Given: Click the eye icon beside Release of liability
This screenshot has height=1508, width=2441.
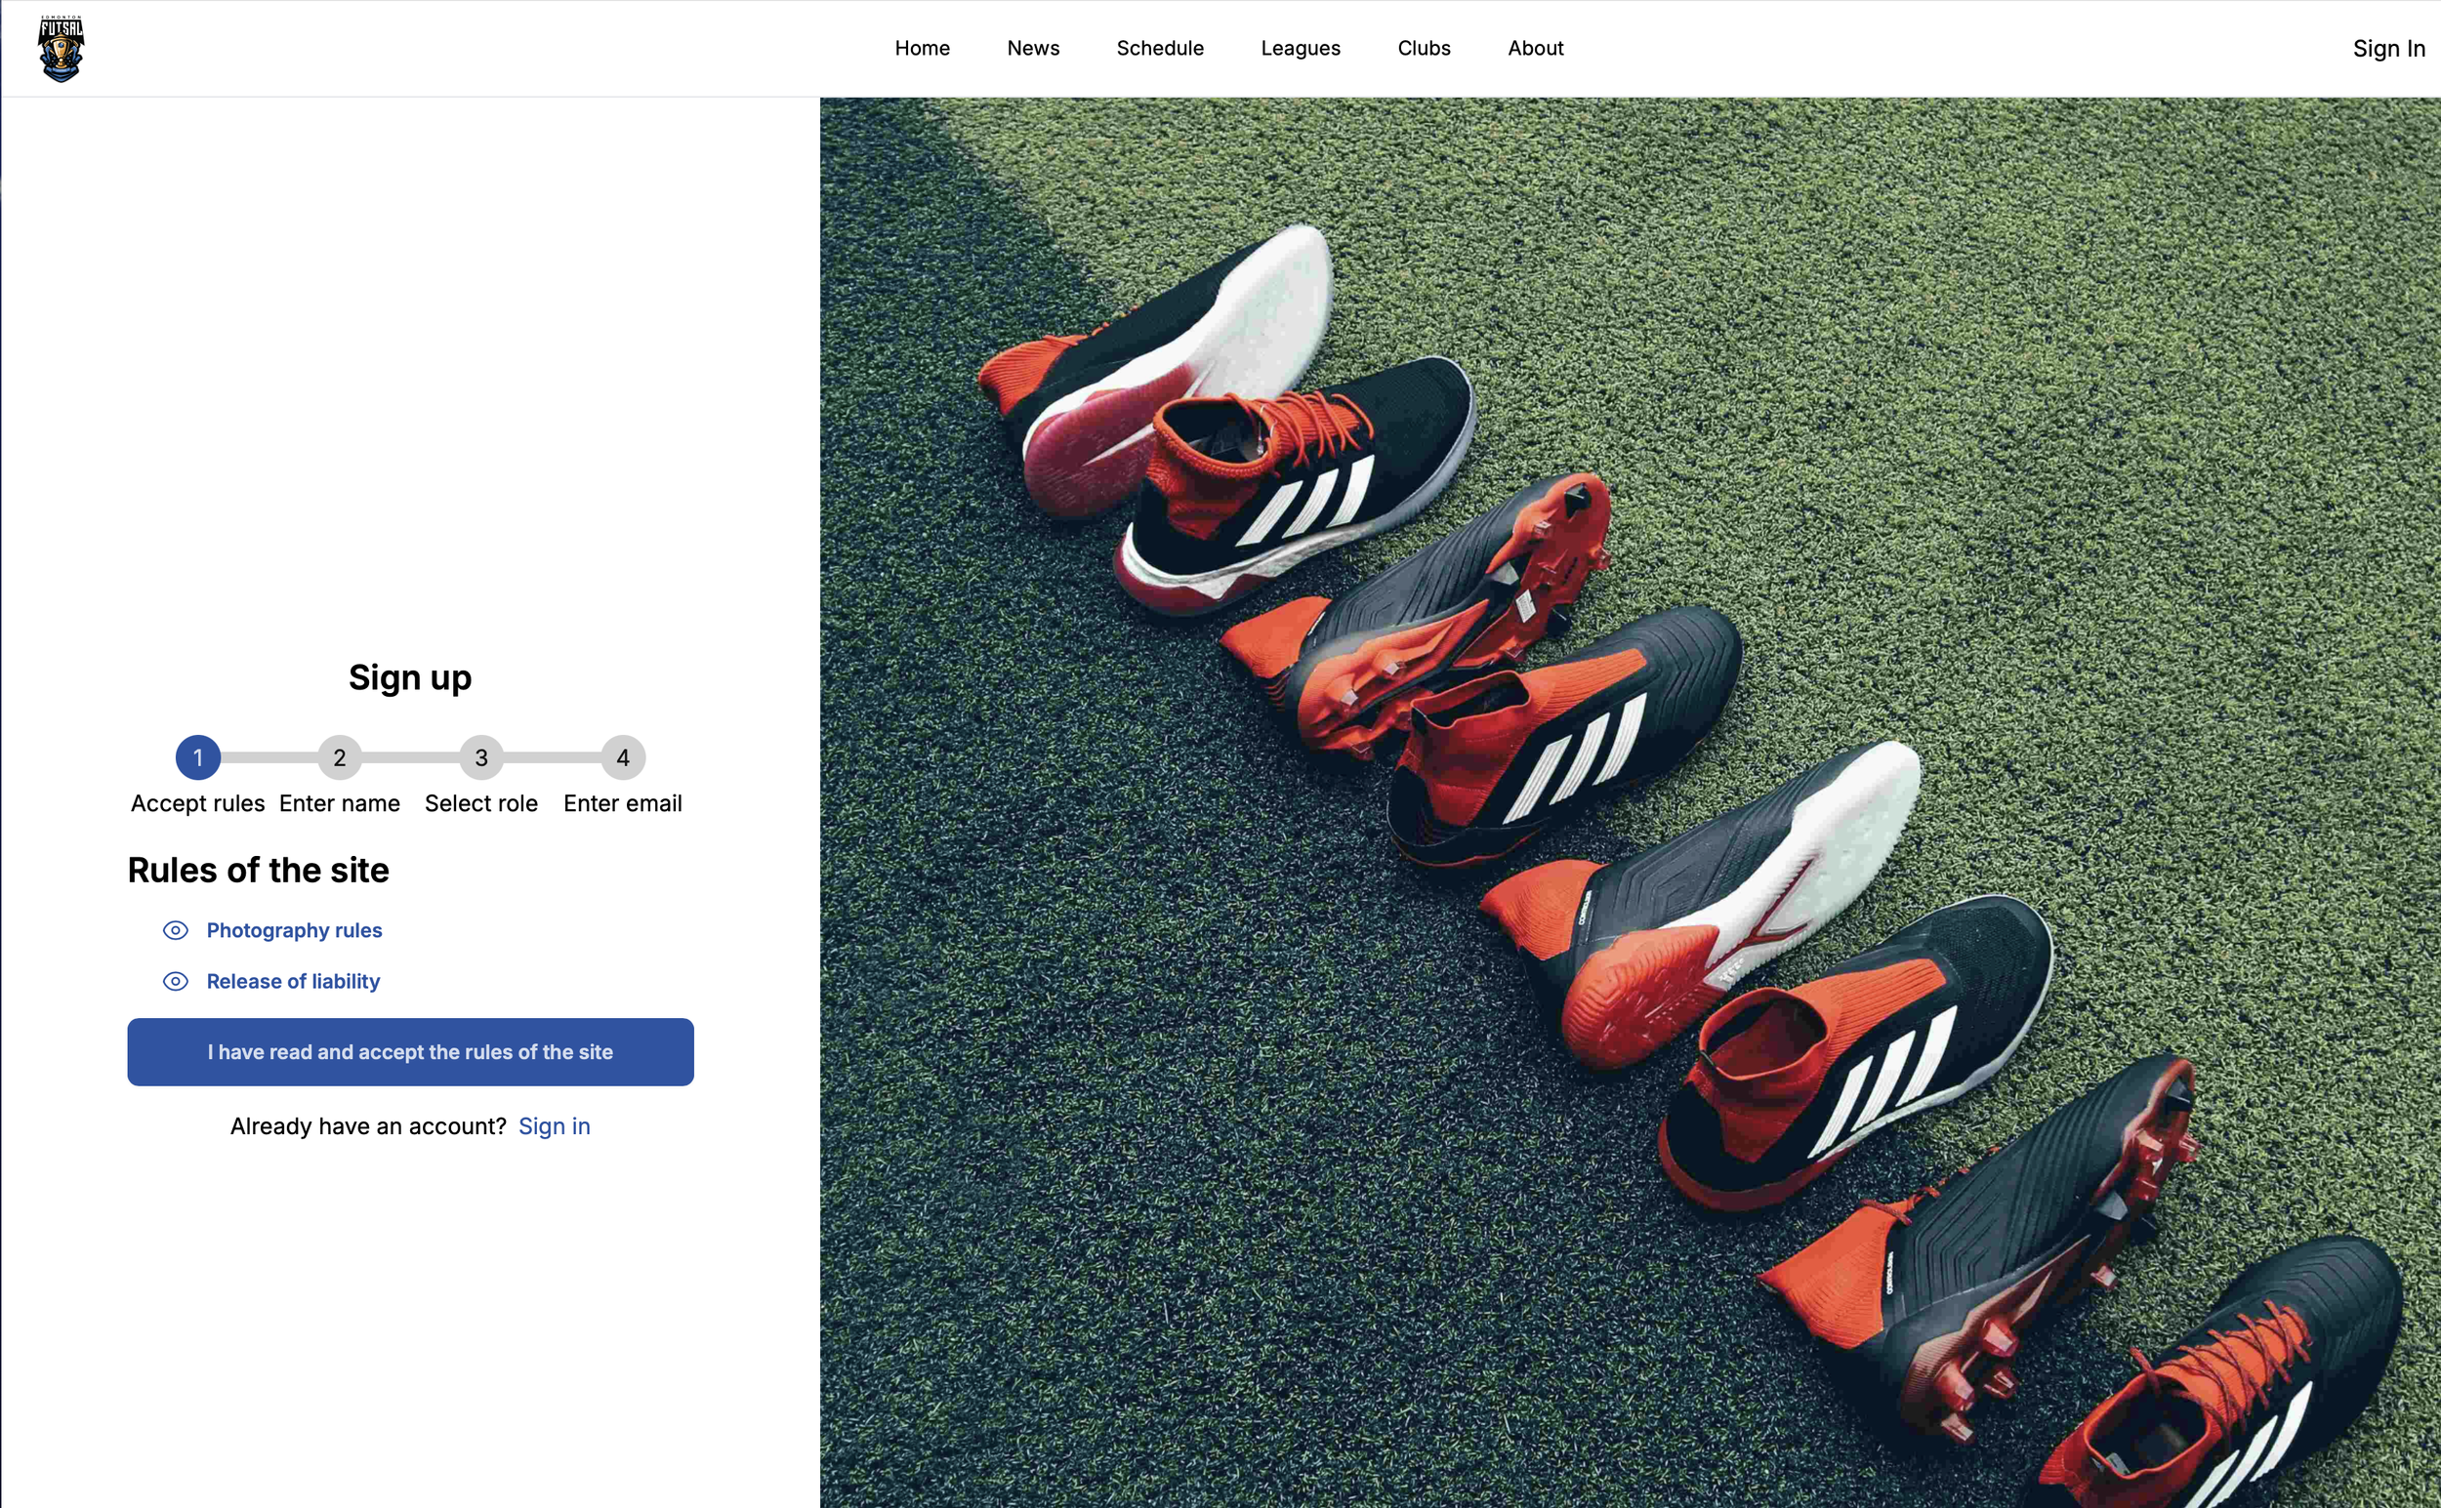Looking at the screenshot, I should pyautogui.click(x=176, y=981).
